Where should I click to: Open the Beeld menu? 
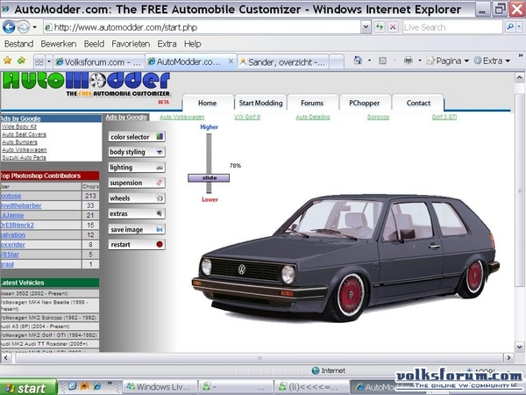point(94,44)
